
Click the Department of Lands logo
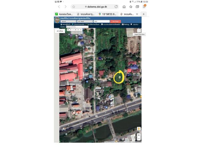57,20
